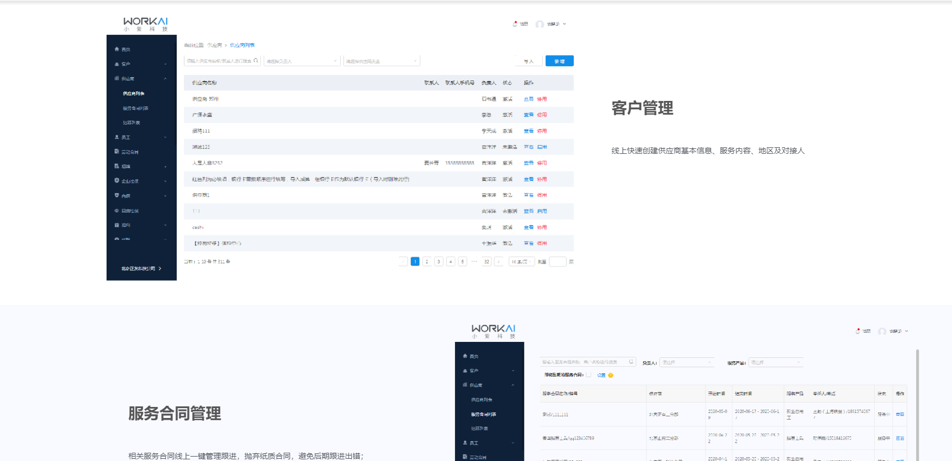Select 服务合同列表 in upper sidebar
Viewport: 952px width, 461px height.
136,108
